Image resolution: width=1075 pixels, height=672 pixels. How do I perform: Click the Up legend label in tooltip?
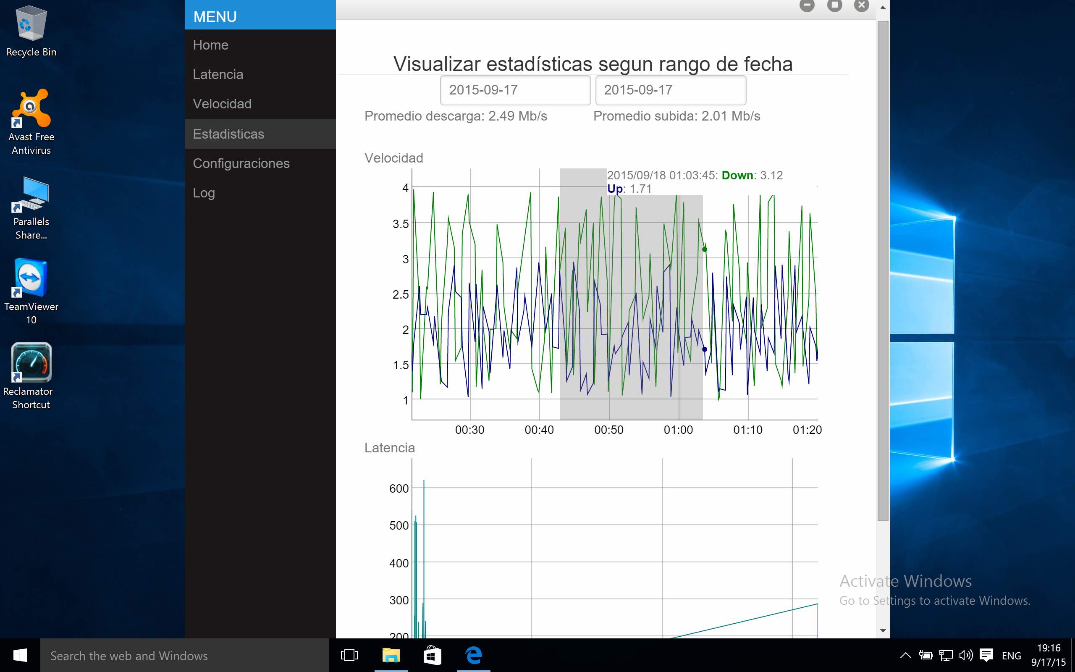point(615,189)
